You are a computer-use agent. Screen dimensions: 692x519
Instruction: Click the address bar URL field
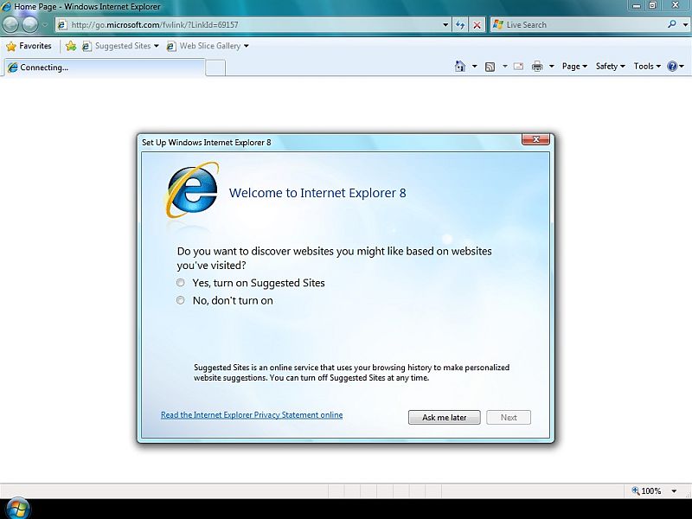click(x=252, y=25)
